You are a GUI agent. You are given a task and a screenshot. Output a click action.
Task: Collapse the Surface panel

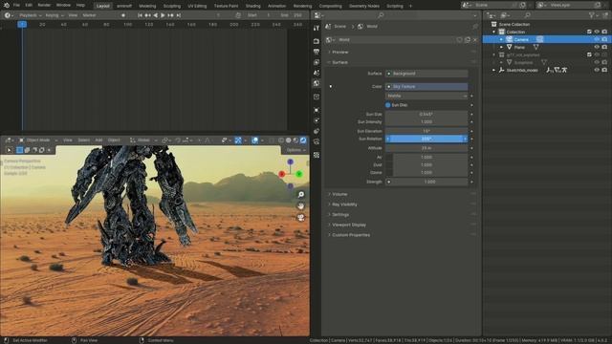340,62
